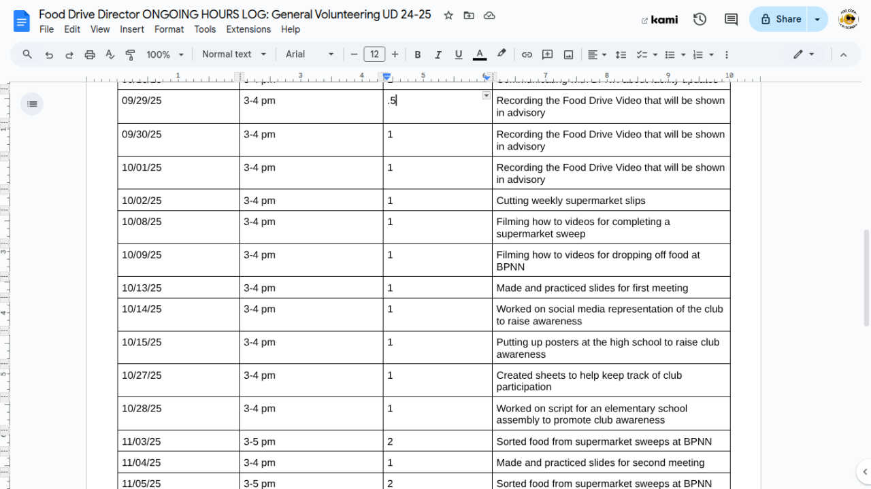
Task: Hide the menus with chevron
Action: click(843, 54)
